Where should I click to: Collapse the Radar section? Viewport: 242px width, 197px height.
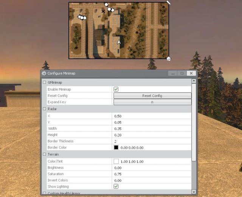pos(44,109)
